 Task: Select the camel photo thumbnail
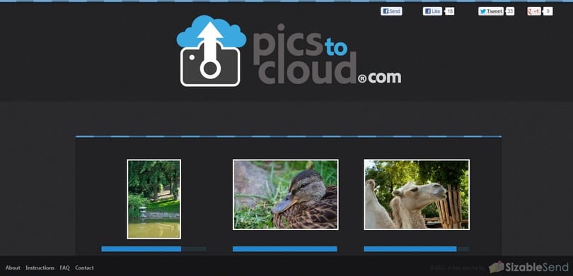click(x=417, y=195)
